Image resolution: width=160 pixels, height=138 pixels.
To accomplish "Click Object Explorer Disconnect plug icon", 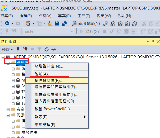I will [x=25, y=49].
